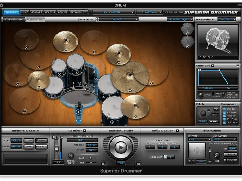This screenshot has height=181, width=242.
Task: Expand the Envelope panel menu arrow
Action: (213, 66)
